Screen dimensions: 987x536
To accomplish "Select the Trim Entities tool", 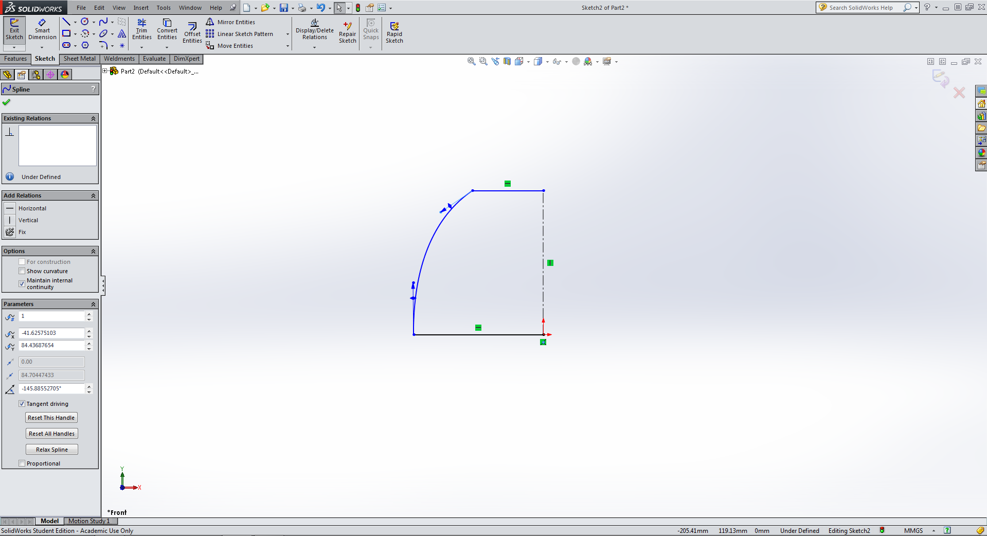I will pos(141,29).
